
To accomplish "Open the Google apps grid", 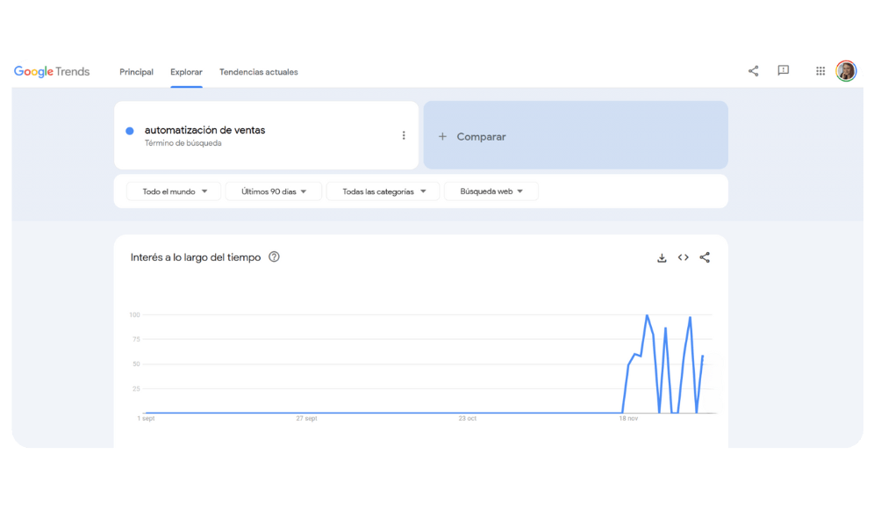I will click(820, 71).
